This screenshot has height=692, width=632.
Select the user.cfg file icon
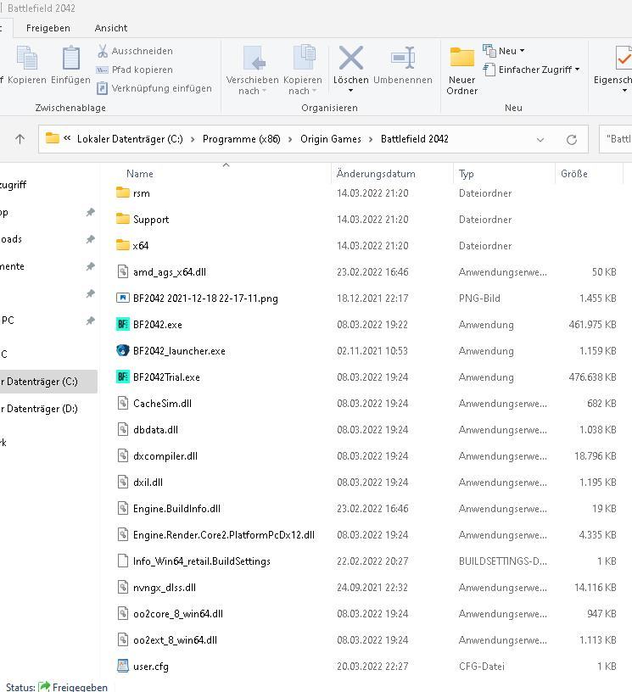[x=123, y=666]
